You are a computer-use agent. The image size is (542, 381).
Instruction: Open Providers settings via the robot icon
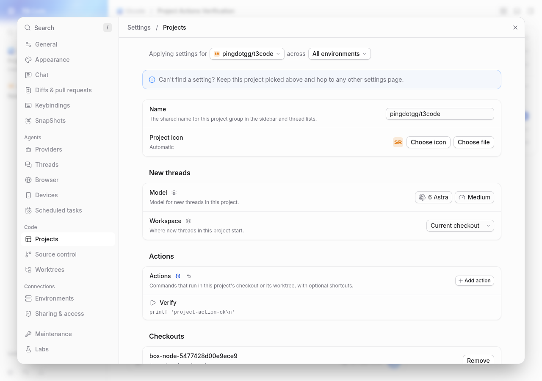(28, 149)
